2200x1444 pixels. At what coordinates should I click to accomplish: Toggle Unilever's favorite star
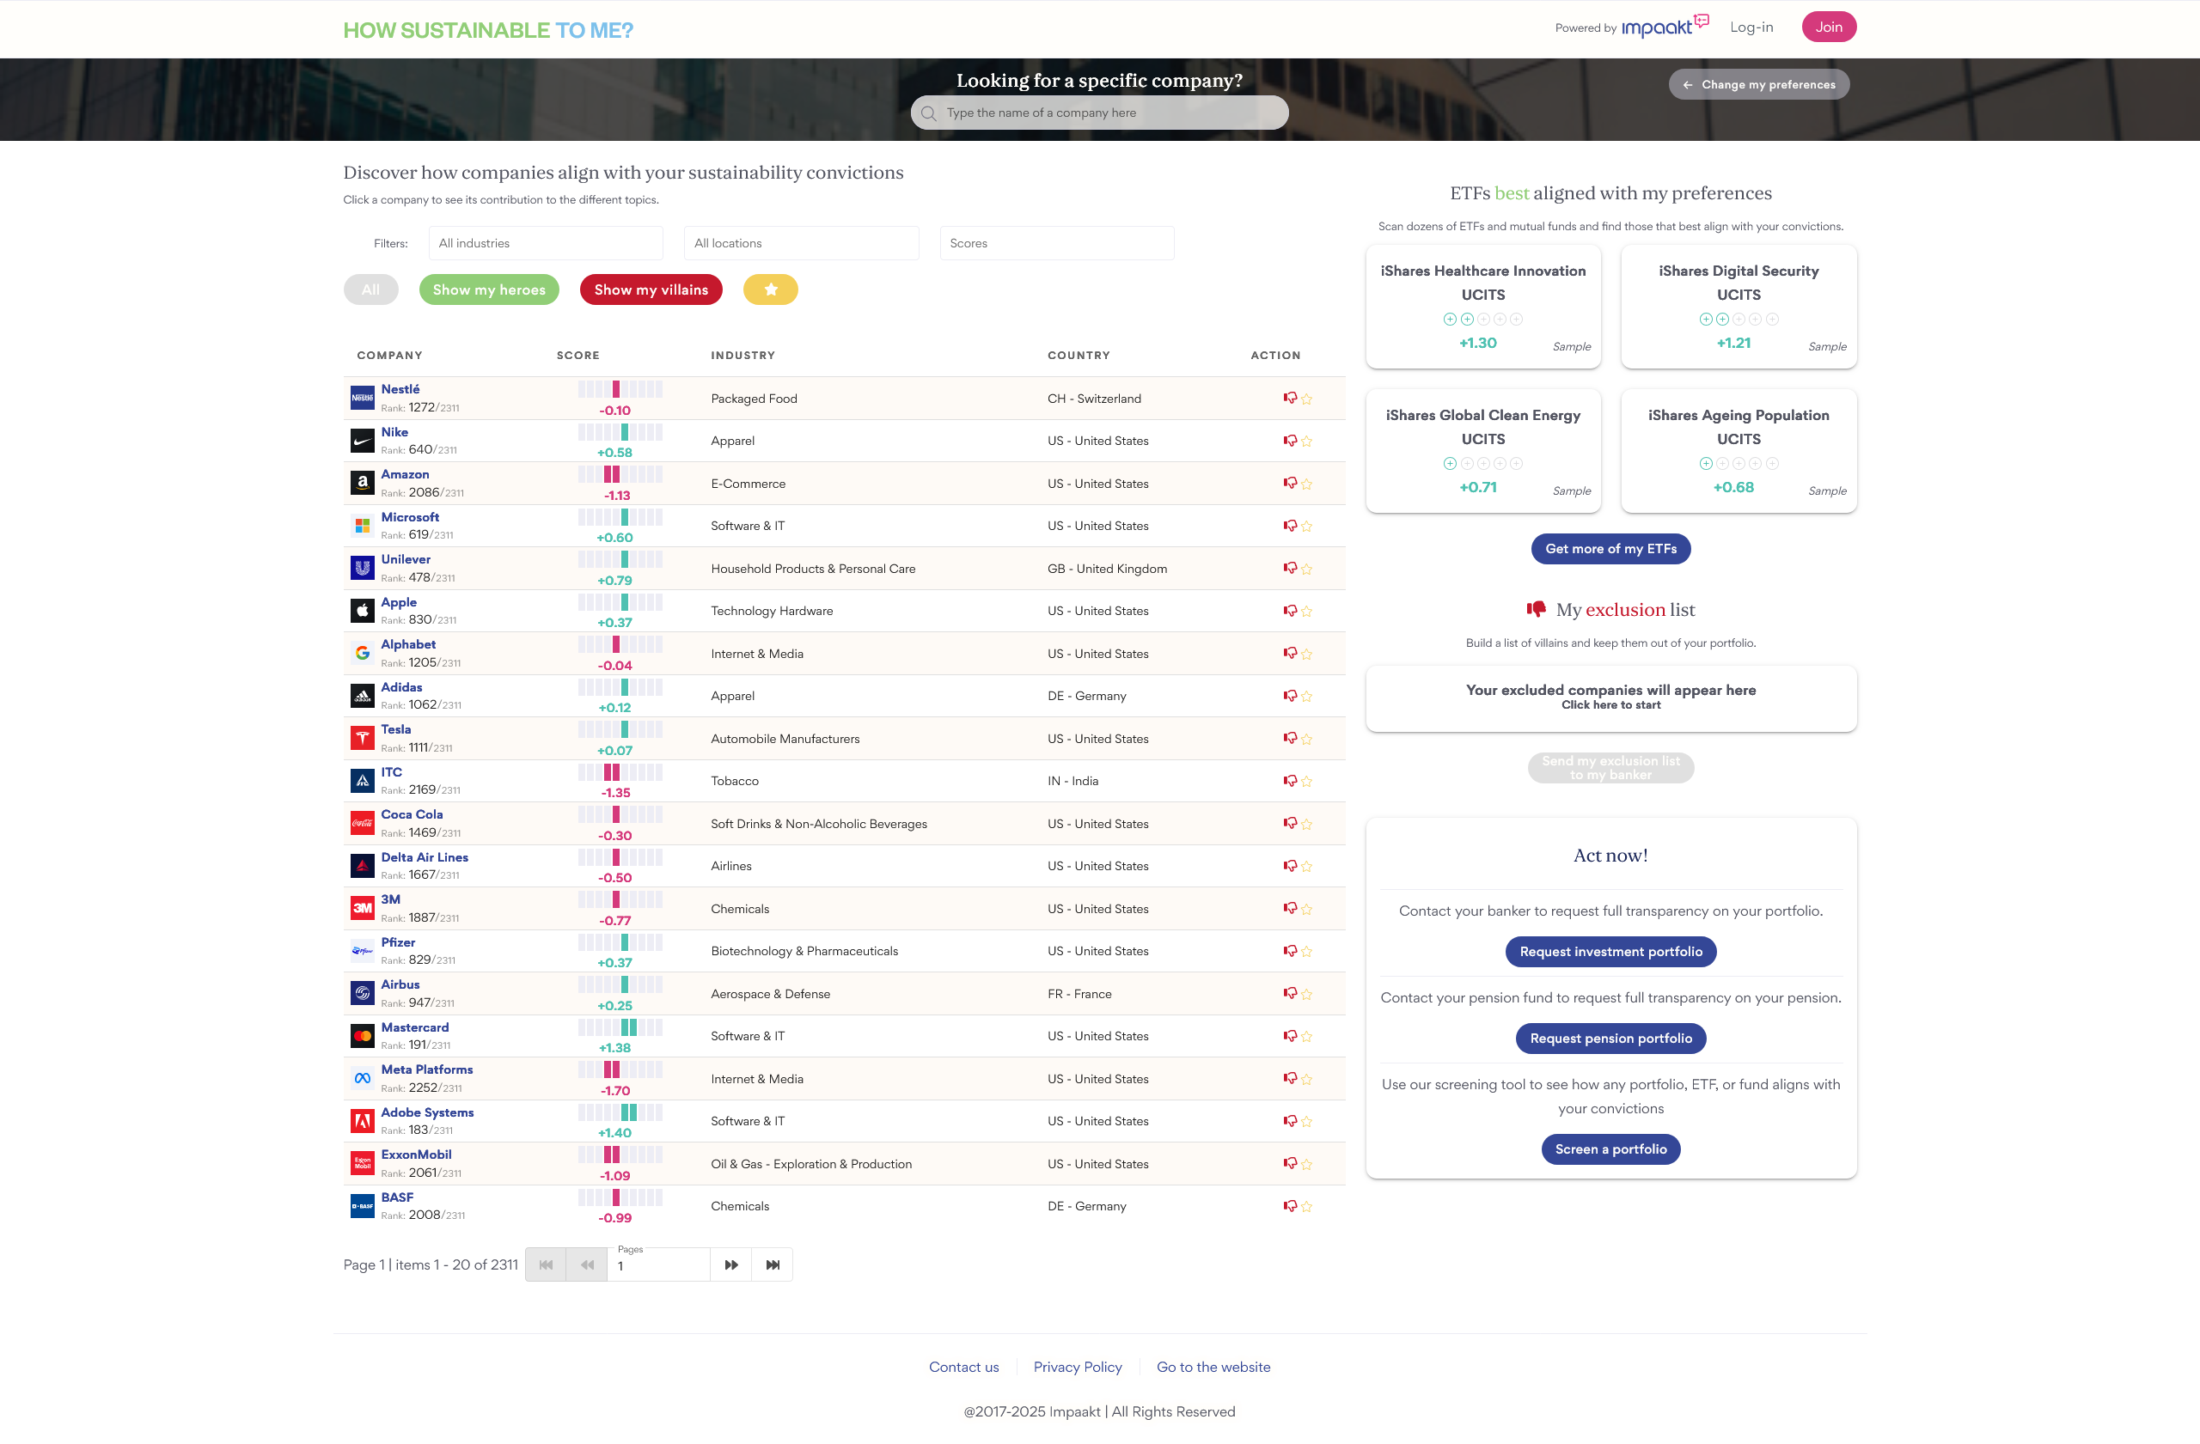coord(1307,570)
